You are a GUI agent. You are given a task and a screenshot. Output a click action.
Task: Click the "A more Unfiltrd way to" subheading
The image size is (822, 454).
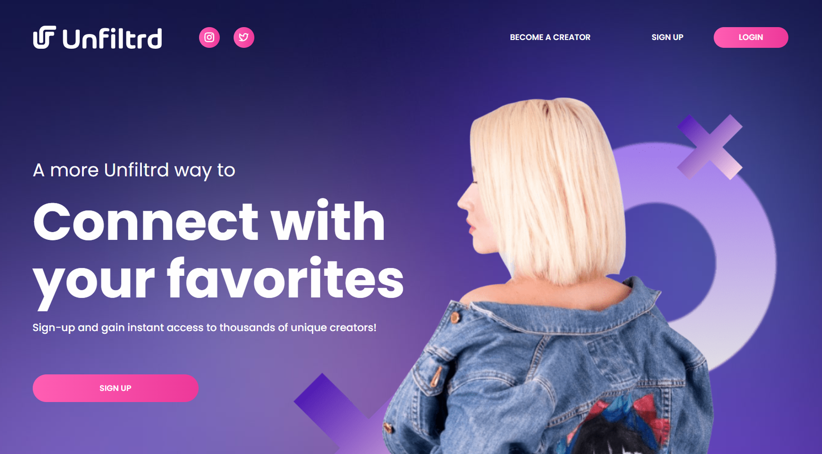(134, 171)
